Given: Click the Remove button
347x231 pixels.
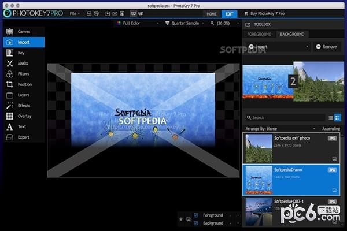Looking at the screenshot, I should tap(327, 47).
